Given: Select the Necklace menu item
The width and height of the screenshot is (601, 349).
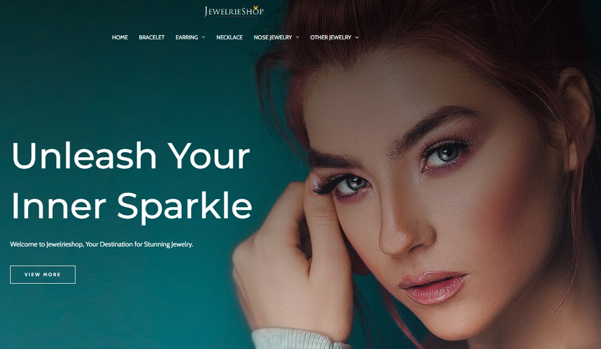Looking at the screenshot, I should coord(229,37).
